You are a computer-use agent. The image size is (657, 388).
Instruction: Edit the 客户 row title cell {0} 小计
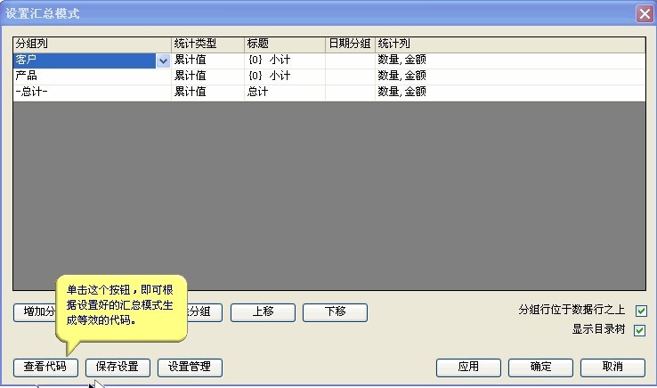(x=284, y=61)
